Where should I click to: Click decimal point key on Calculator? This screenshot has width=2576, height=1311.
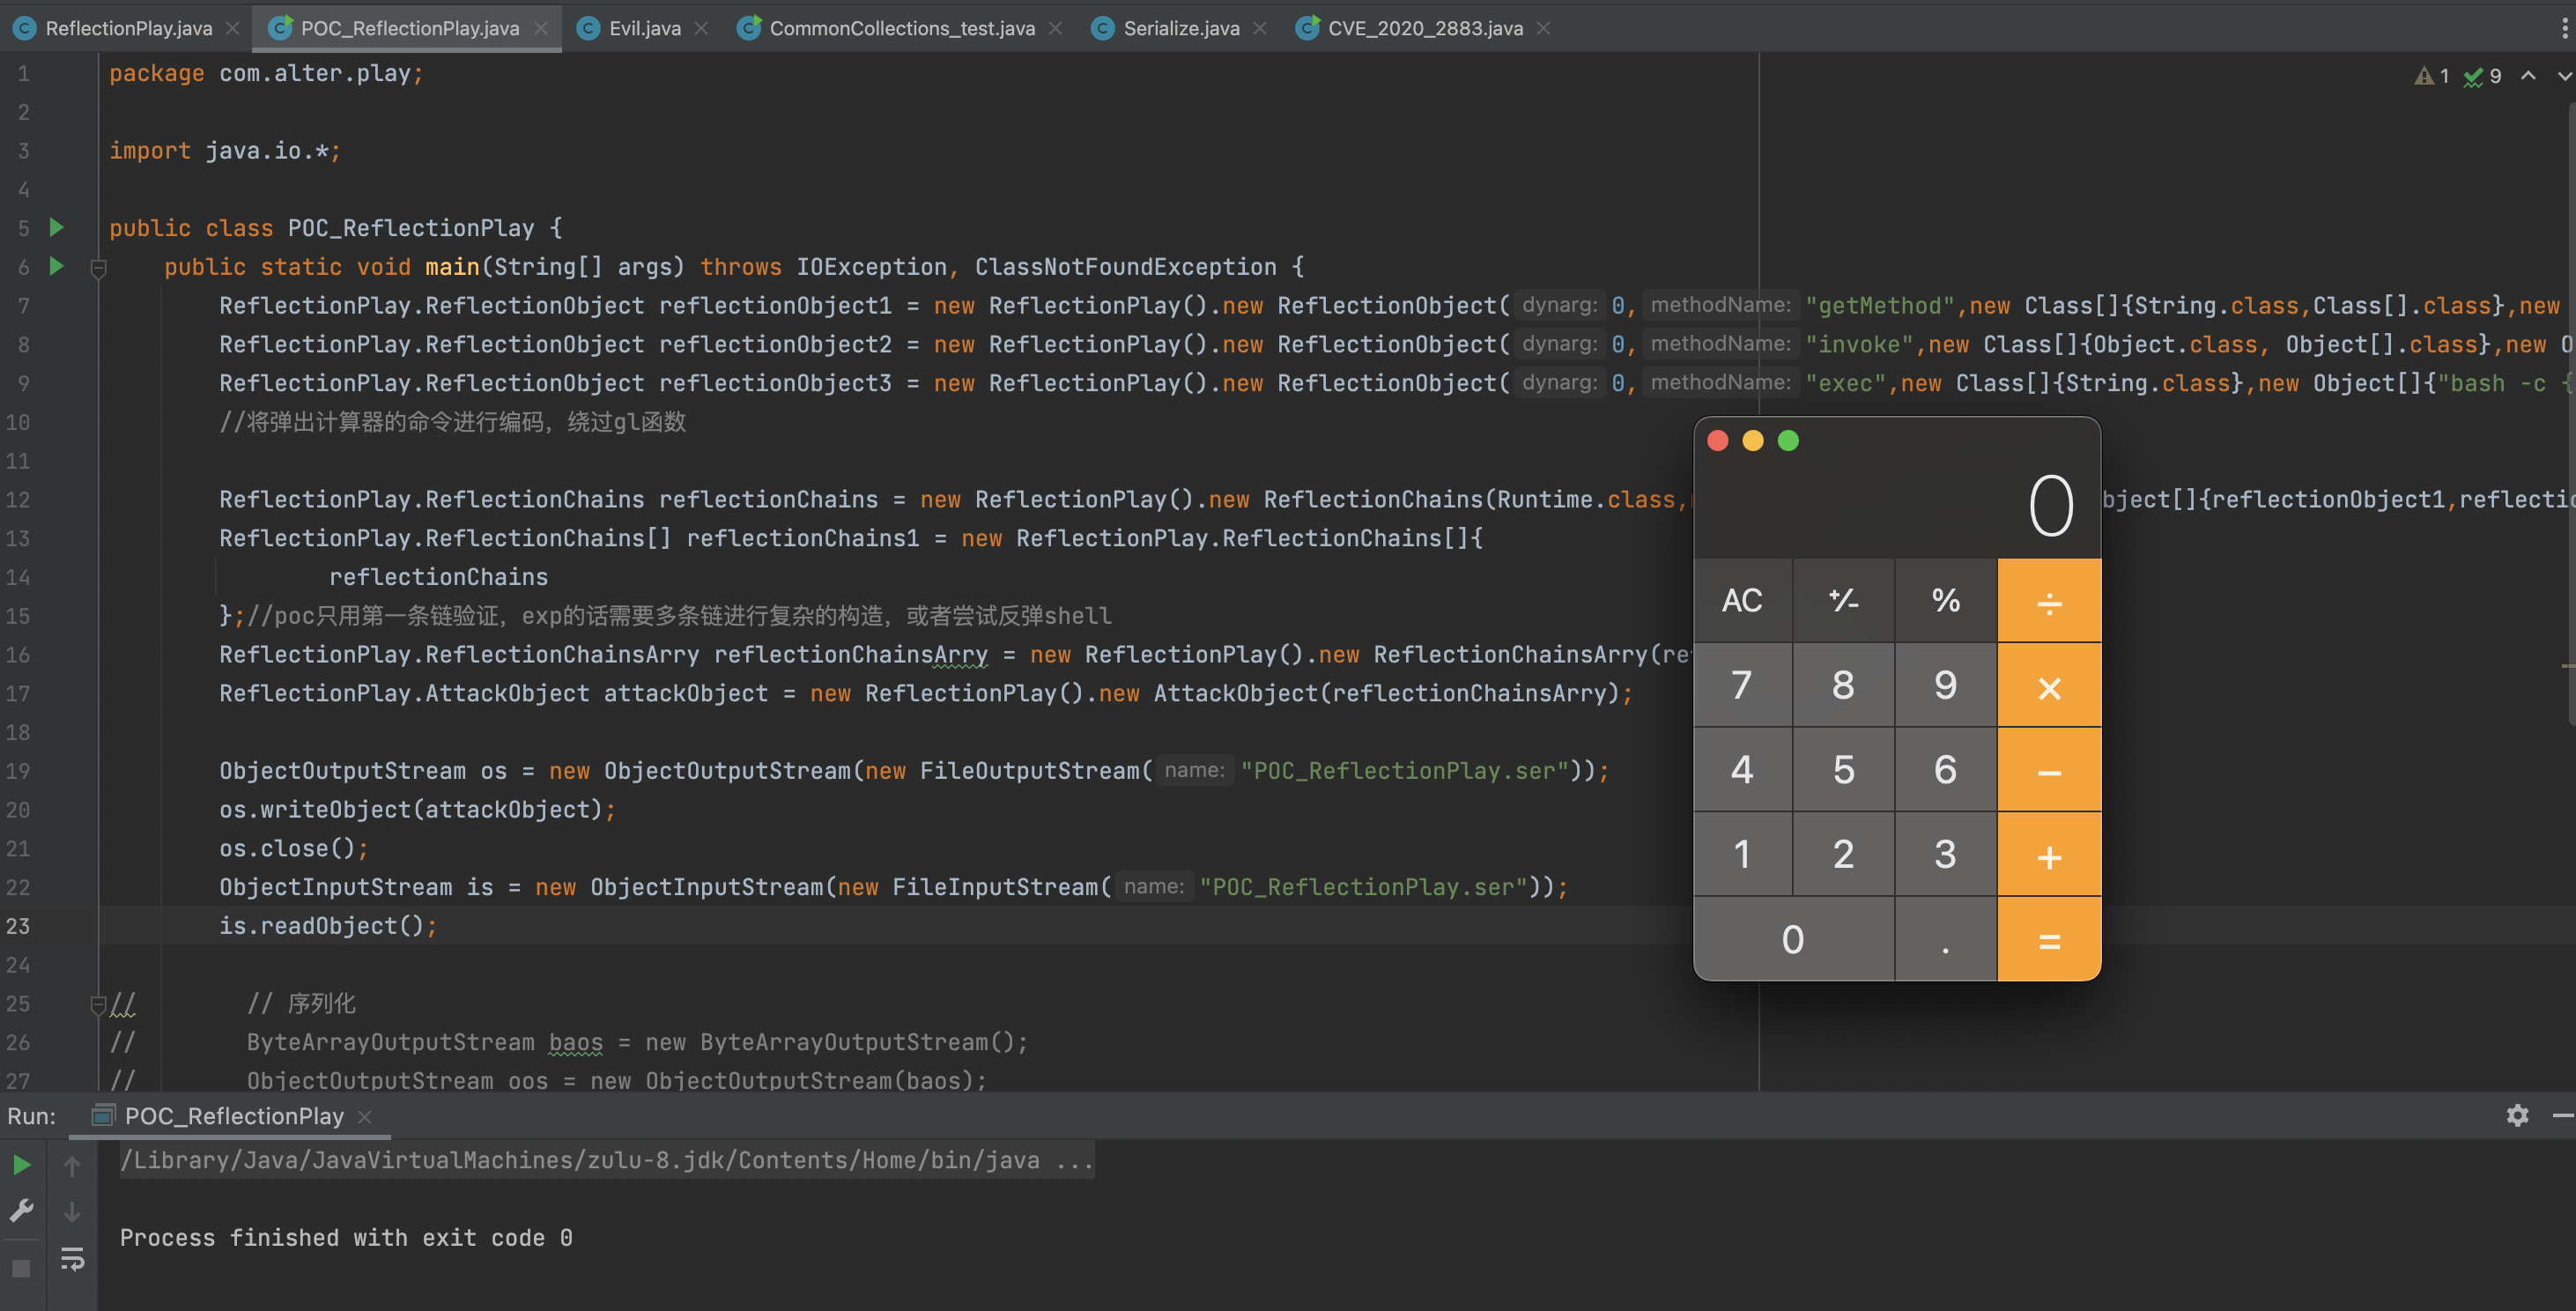(x=1945, y=939)
